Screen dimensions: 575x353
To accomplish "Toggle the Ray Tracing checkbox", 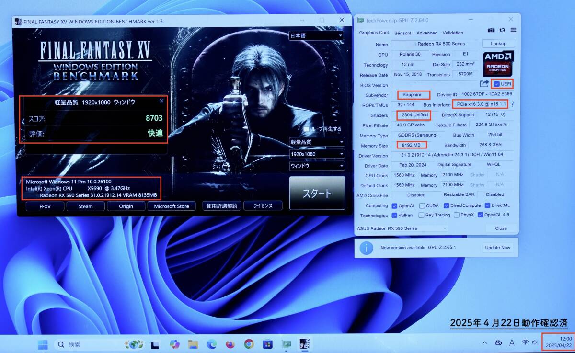I will [x=422, y=215].
